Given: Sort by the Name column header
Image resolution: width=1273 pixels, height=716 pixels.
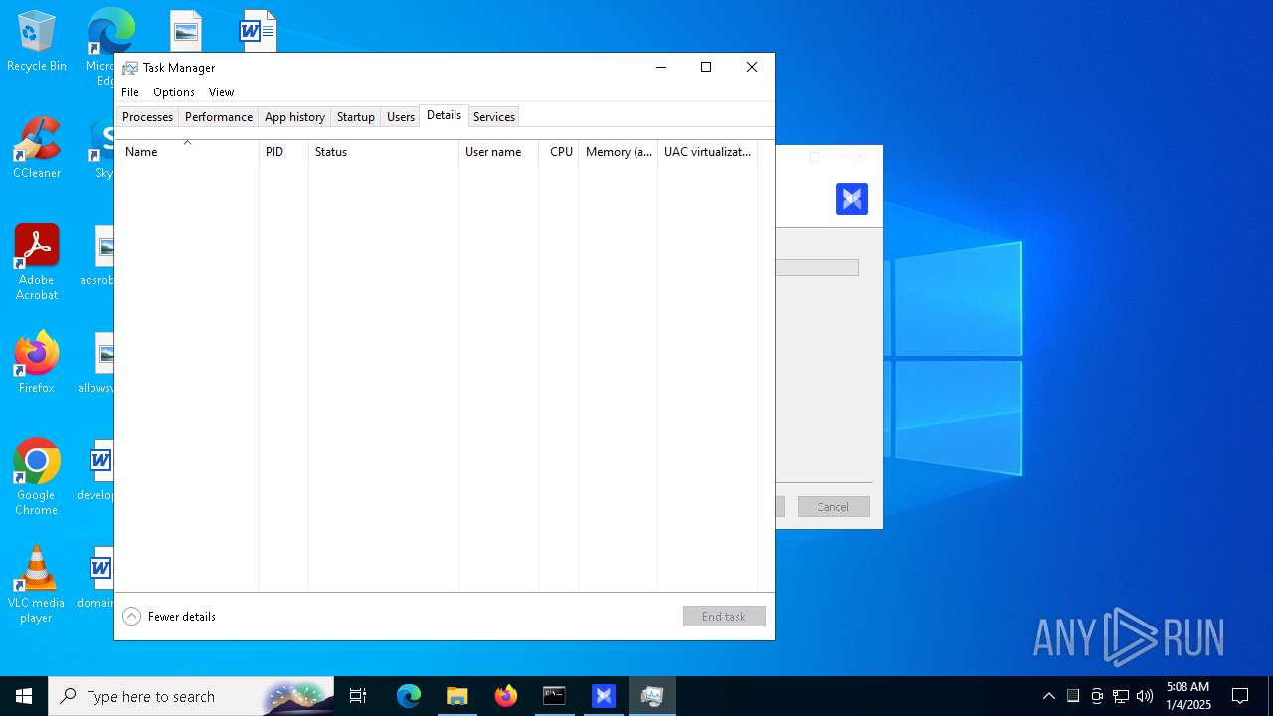Looking at the screenshot, I should 187,152.
